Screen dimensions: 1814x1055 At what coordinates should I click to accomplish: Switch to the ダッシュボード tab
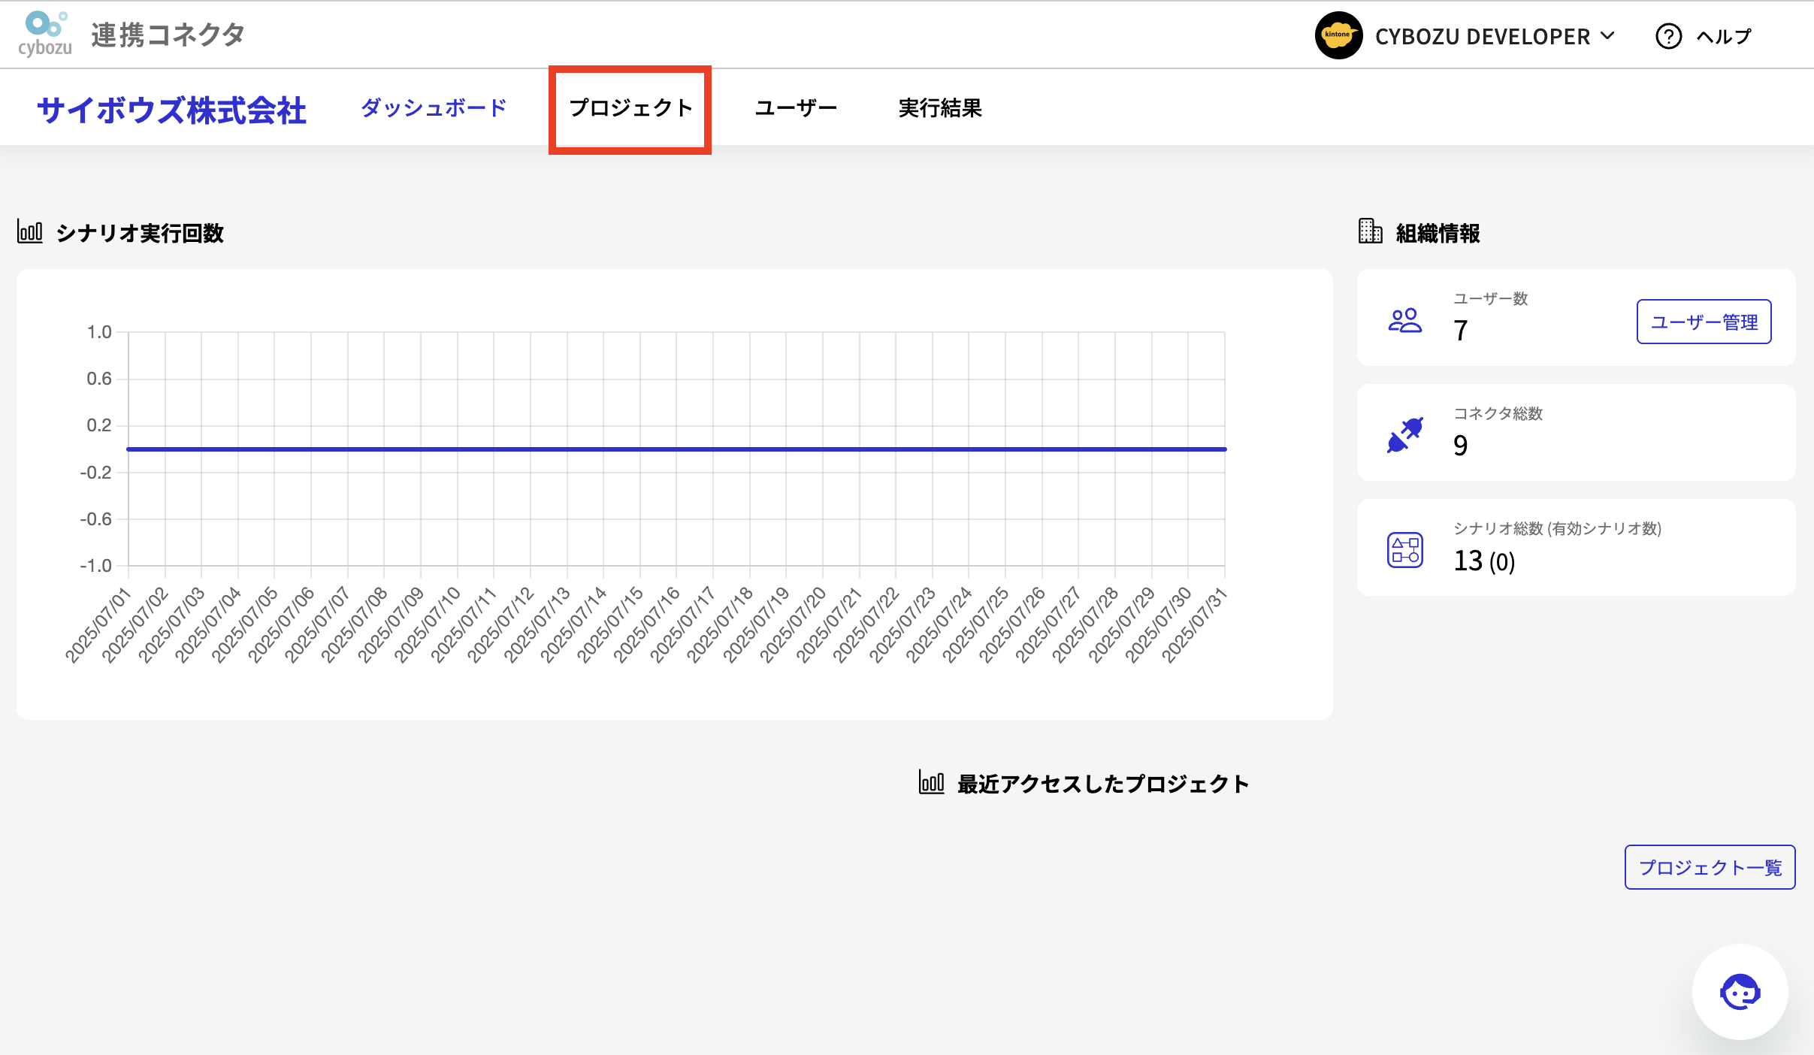click(433, 107)
